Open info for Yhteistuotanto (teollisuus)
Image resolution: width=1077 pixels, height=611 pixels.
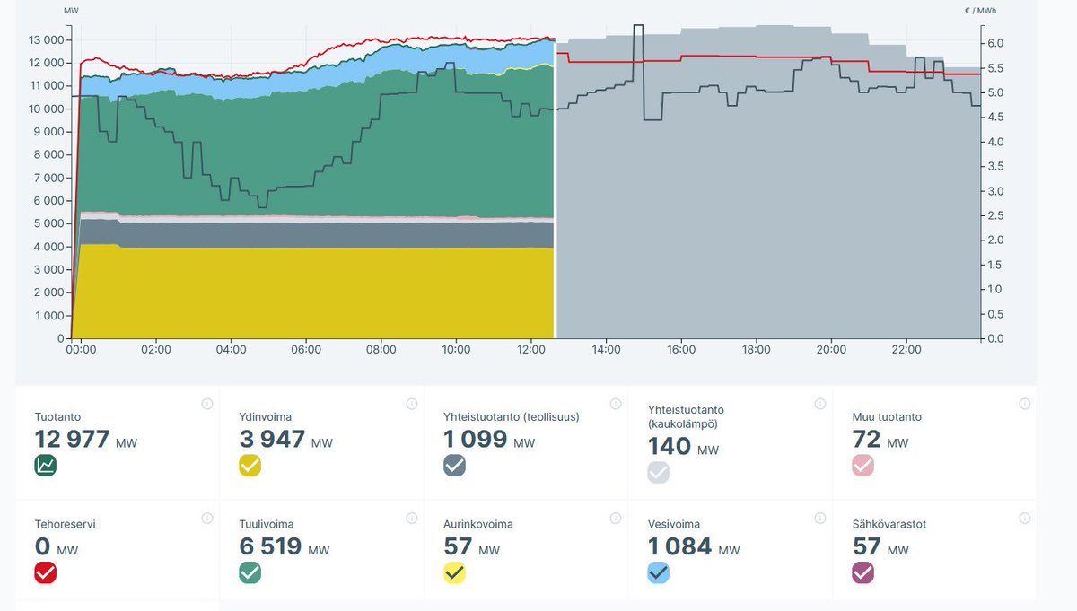(616, 404)
